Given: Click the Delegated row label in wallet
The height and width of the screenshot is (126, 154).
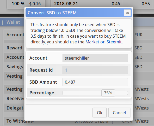Looking at the screenshot, I should point(15,108).
